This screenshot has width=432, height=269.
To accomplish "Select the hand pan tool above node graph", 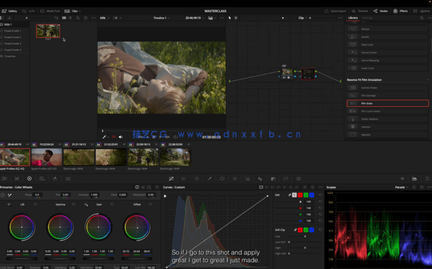I will click(x=236, y=18).
